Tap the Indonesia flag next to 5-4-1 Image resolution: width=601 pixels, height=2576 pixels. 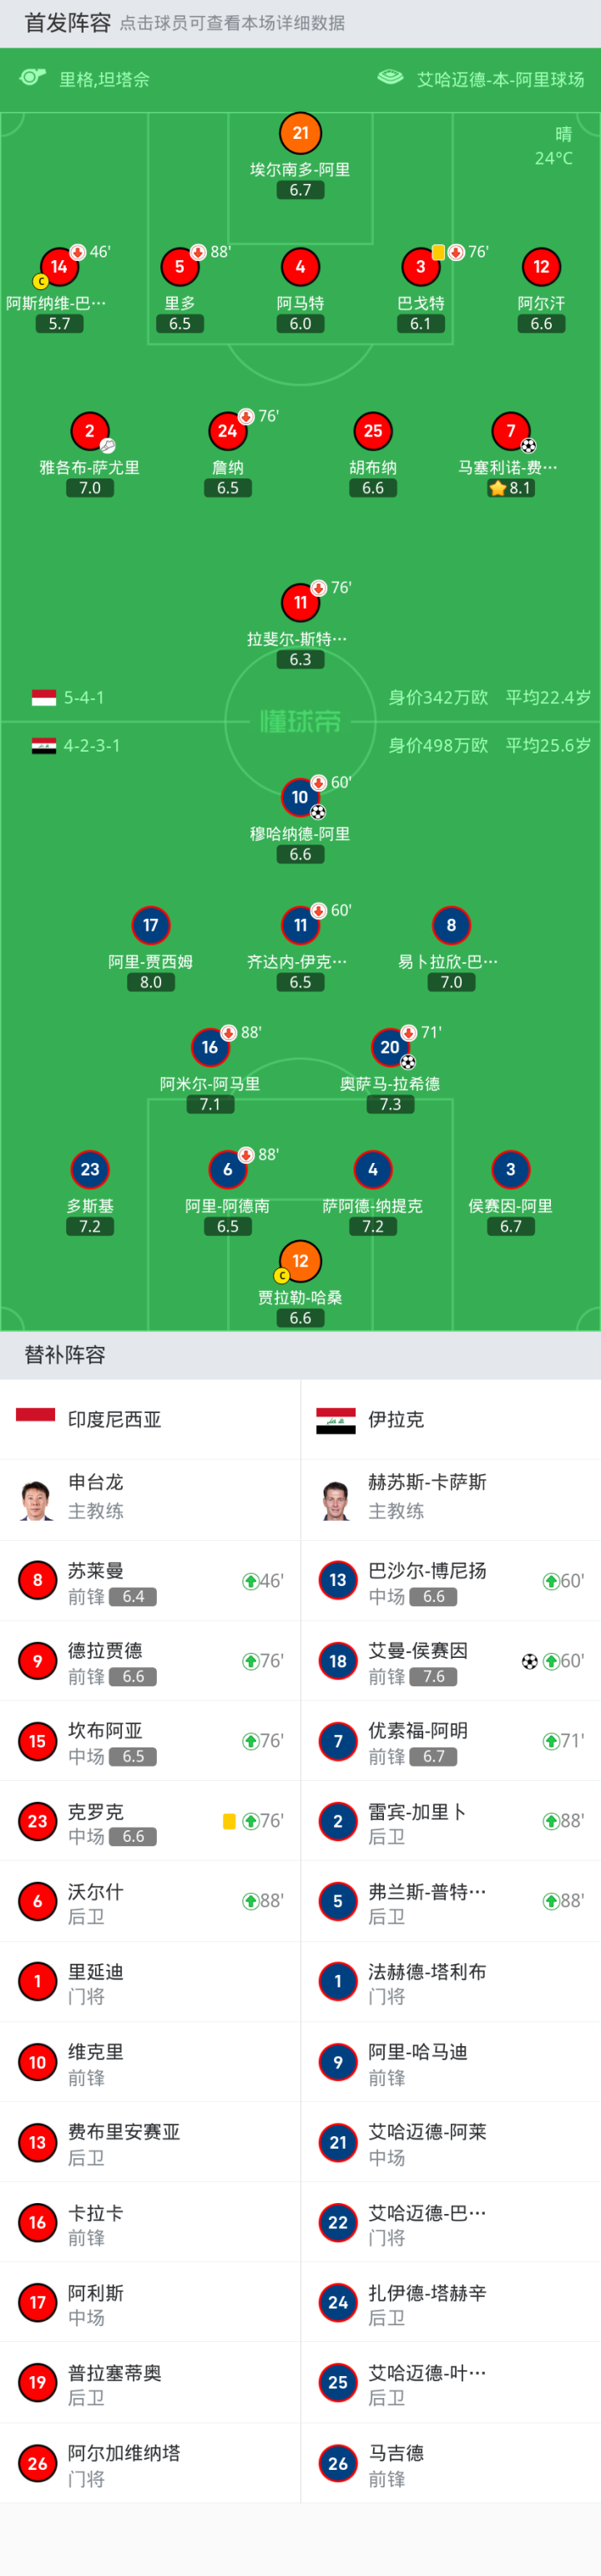coord(44,697)
